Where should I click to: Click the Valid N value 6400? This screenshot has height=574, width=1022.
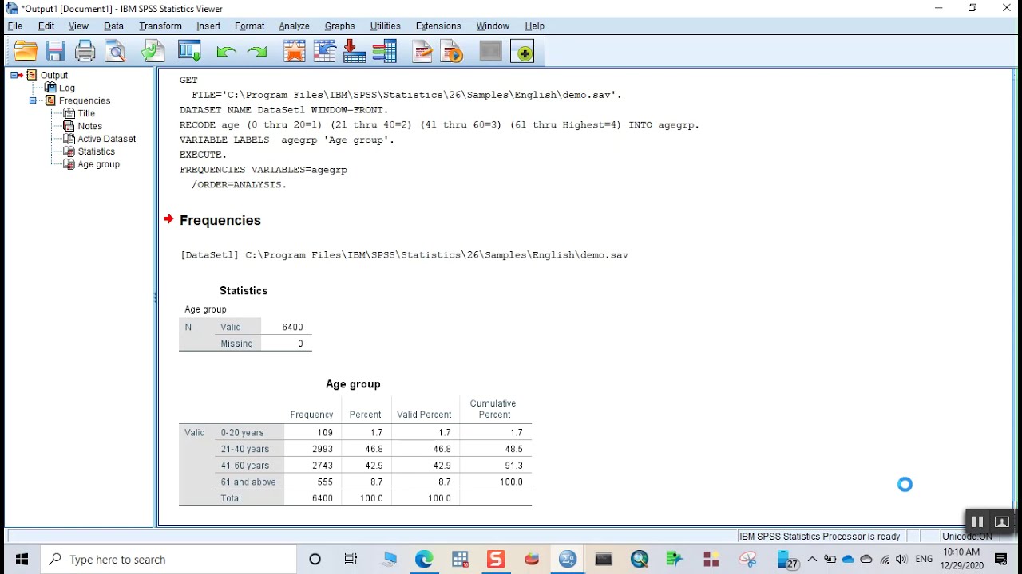[x=292, y=327]
